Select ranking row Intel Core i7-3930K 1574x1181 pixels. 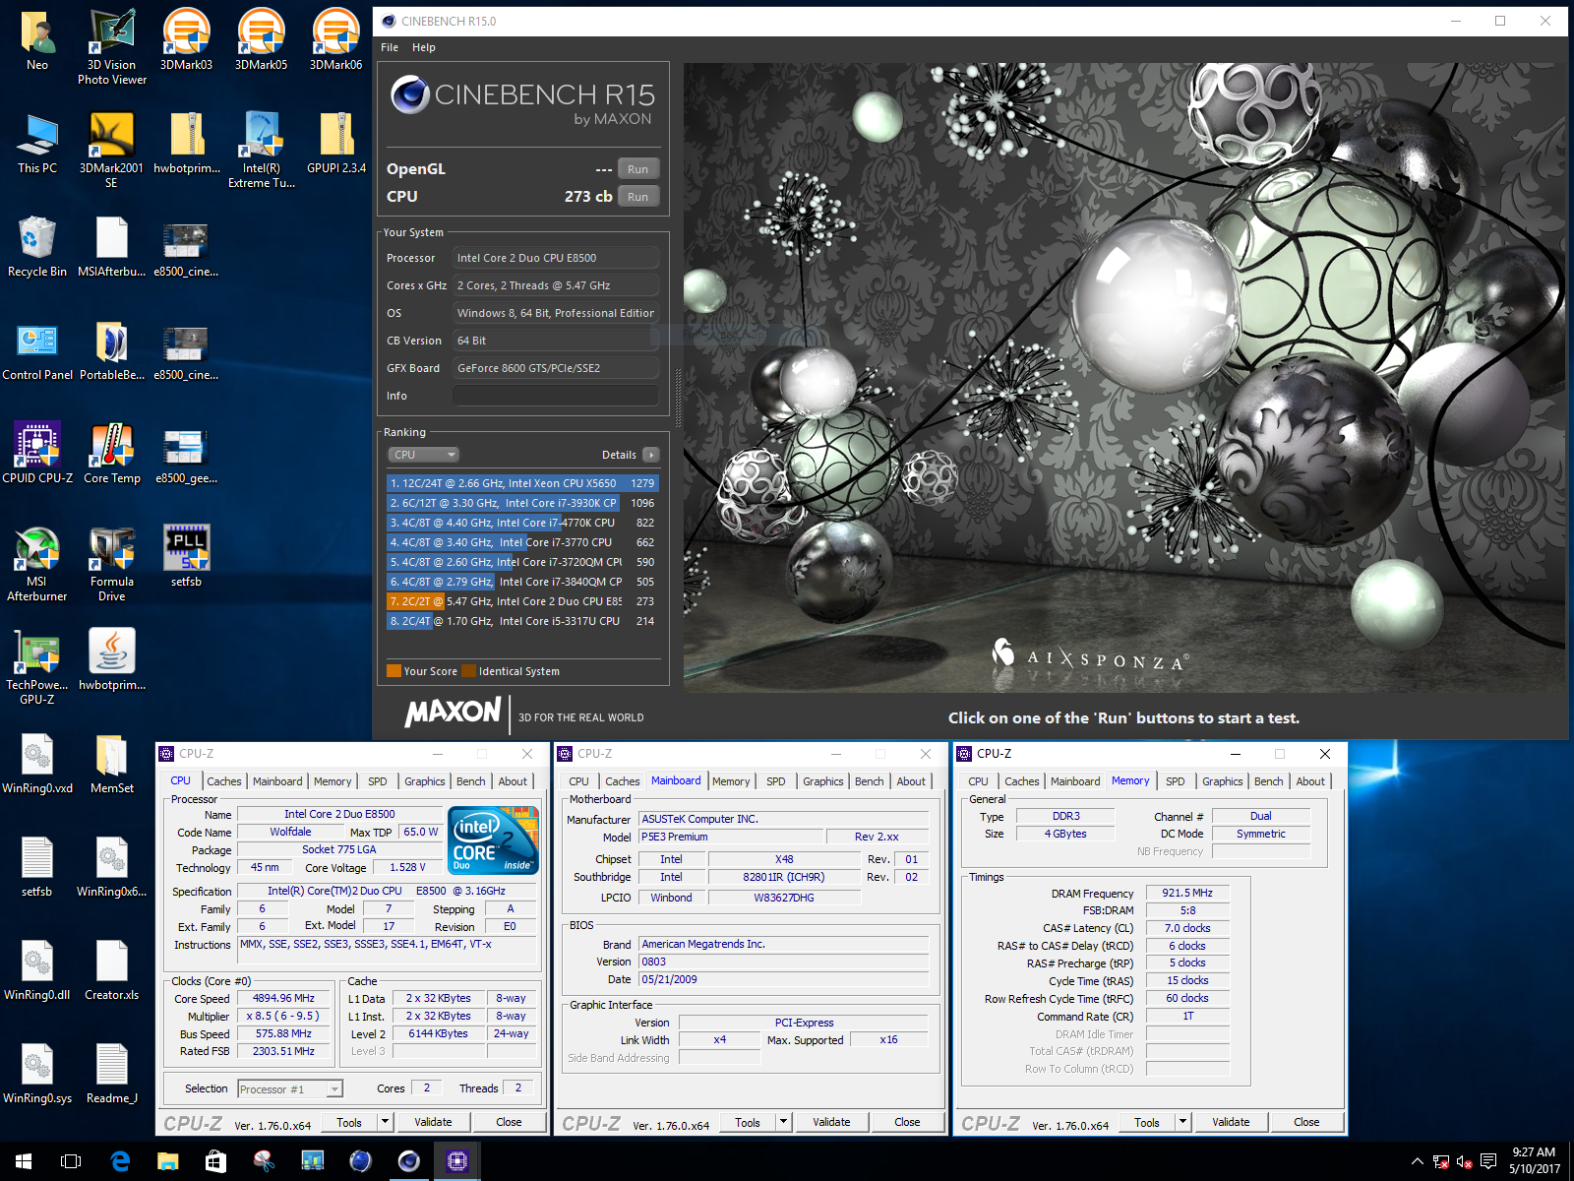[522, 503]
